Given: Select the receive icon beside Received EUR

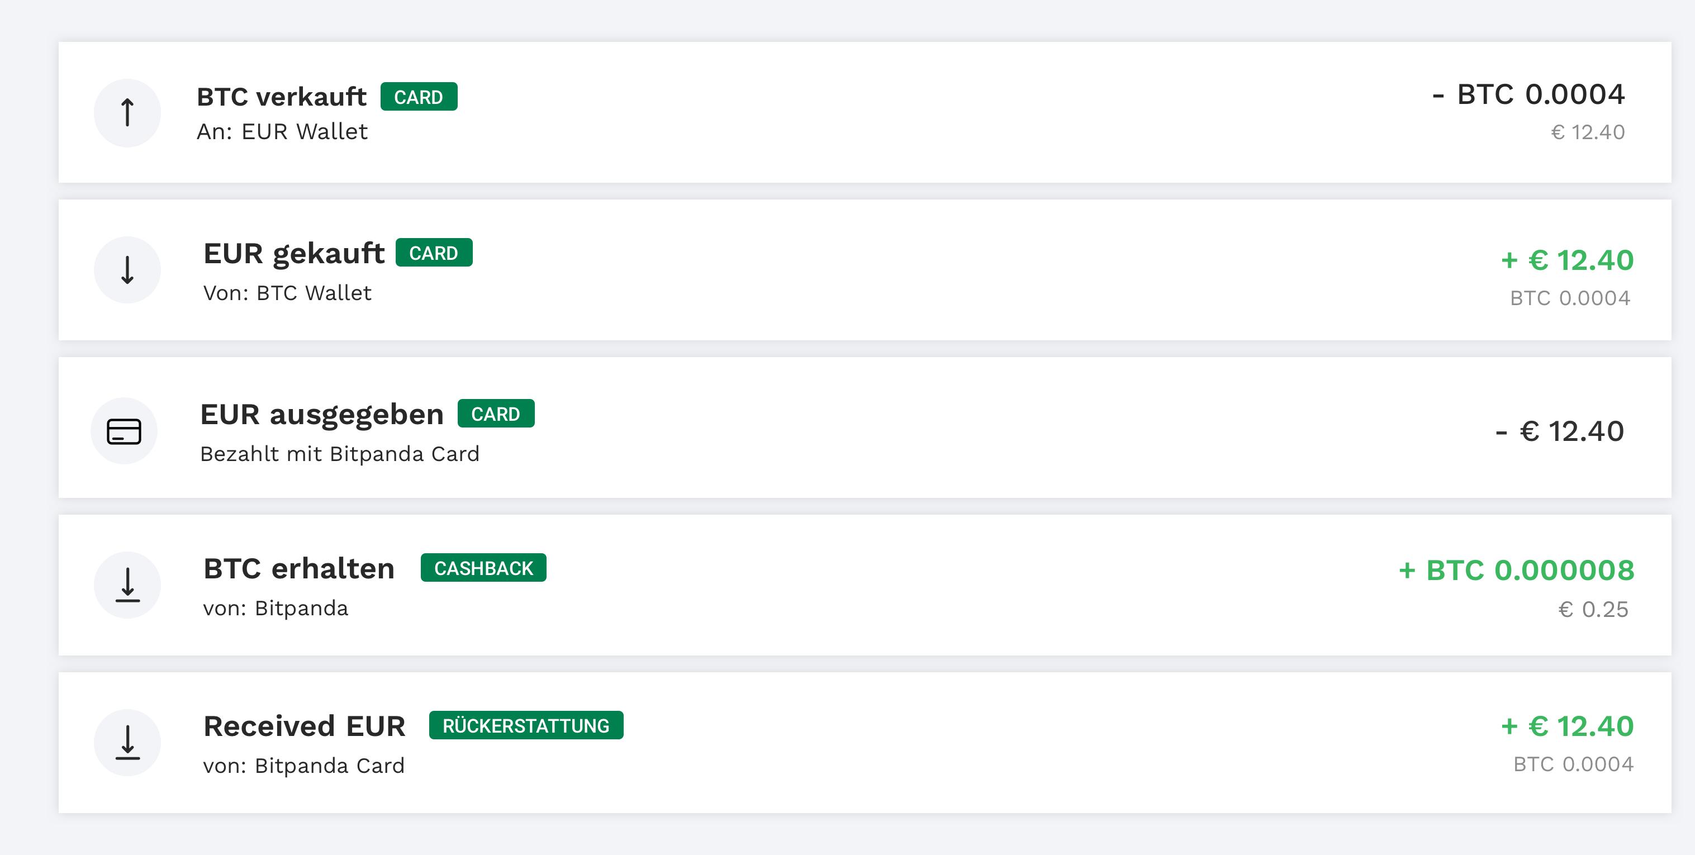Looking at the screenshot, I should point(126,743).
